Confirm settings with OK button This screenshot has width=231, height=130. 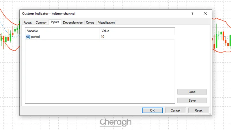click(152, 110)
